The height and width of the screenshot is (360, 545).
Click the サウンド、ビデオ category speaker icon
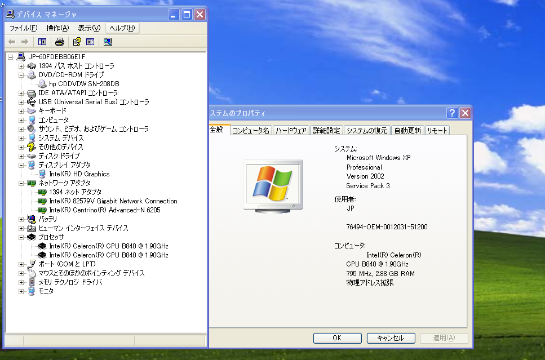32,129
